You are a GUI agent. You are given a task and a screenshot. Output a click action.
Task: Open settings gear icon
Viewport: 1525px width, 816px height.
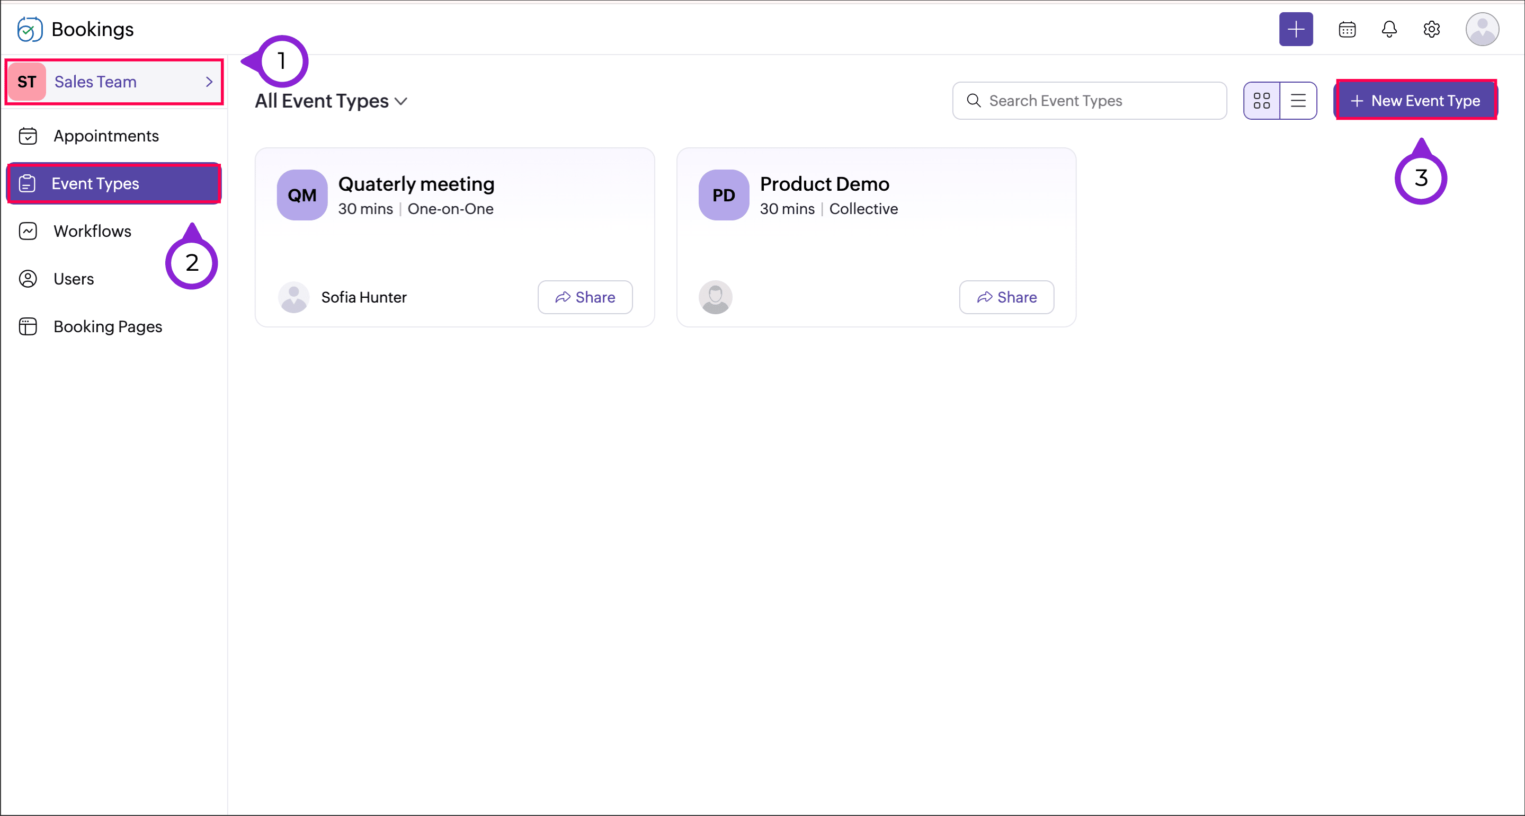tap(1431, 29)
